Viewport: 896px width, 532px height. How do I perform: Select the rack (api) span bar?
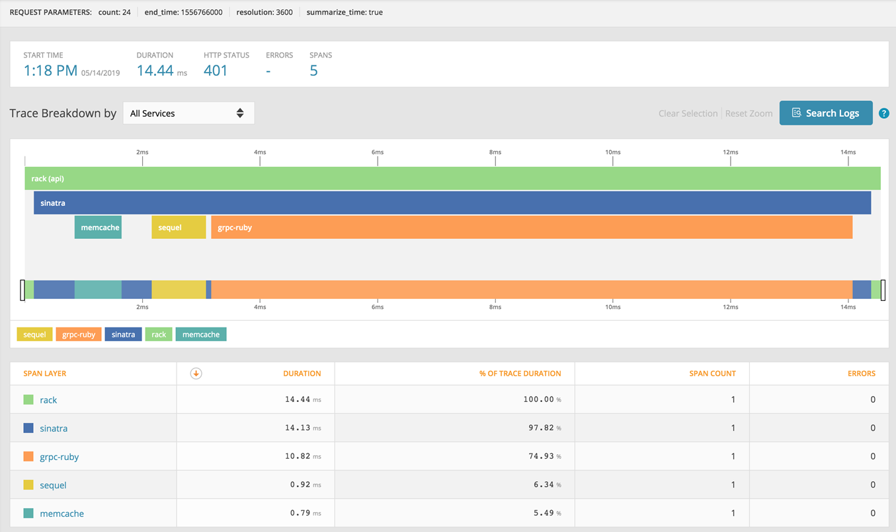452,179
